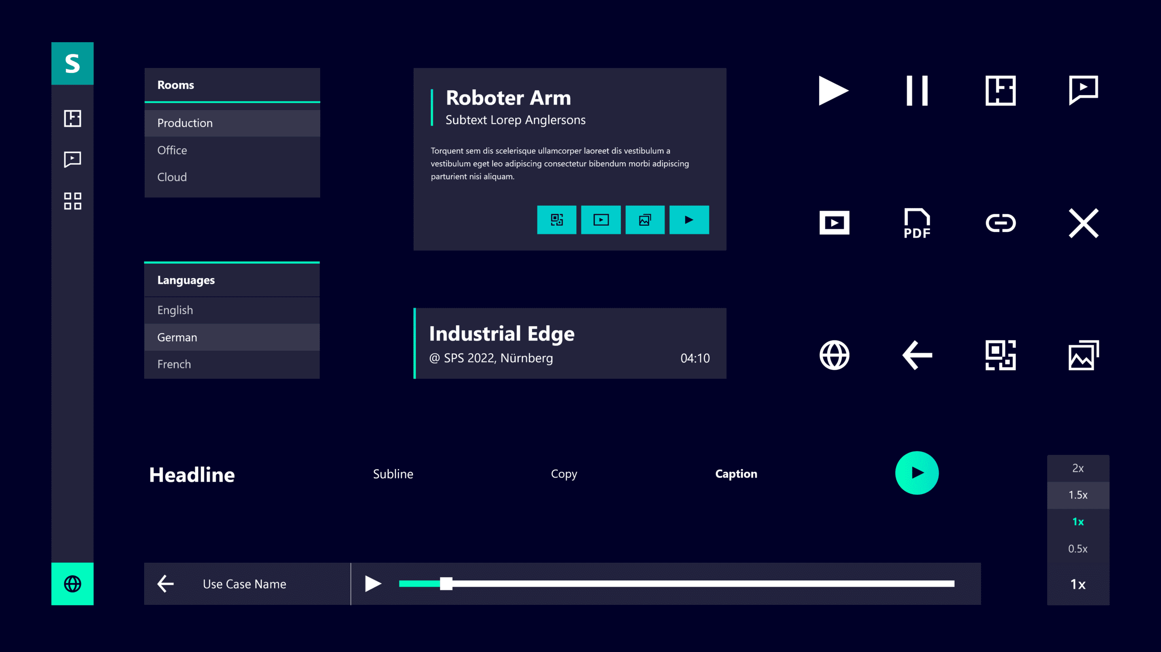Click play button in the player bar

373,584
